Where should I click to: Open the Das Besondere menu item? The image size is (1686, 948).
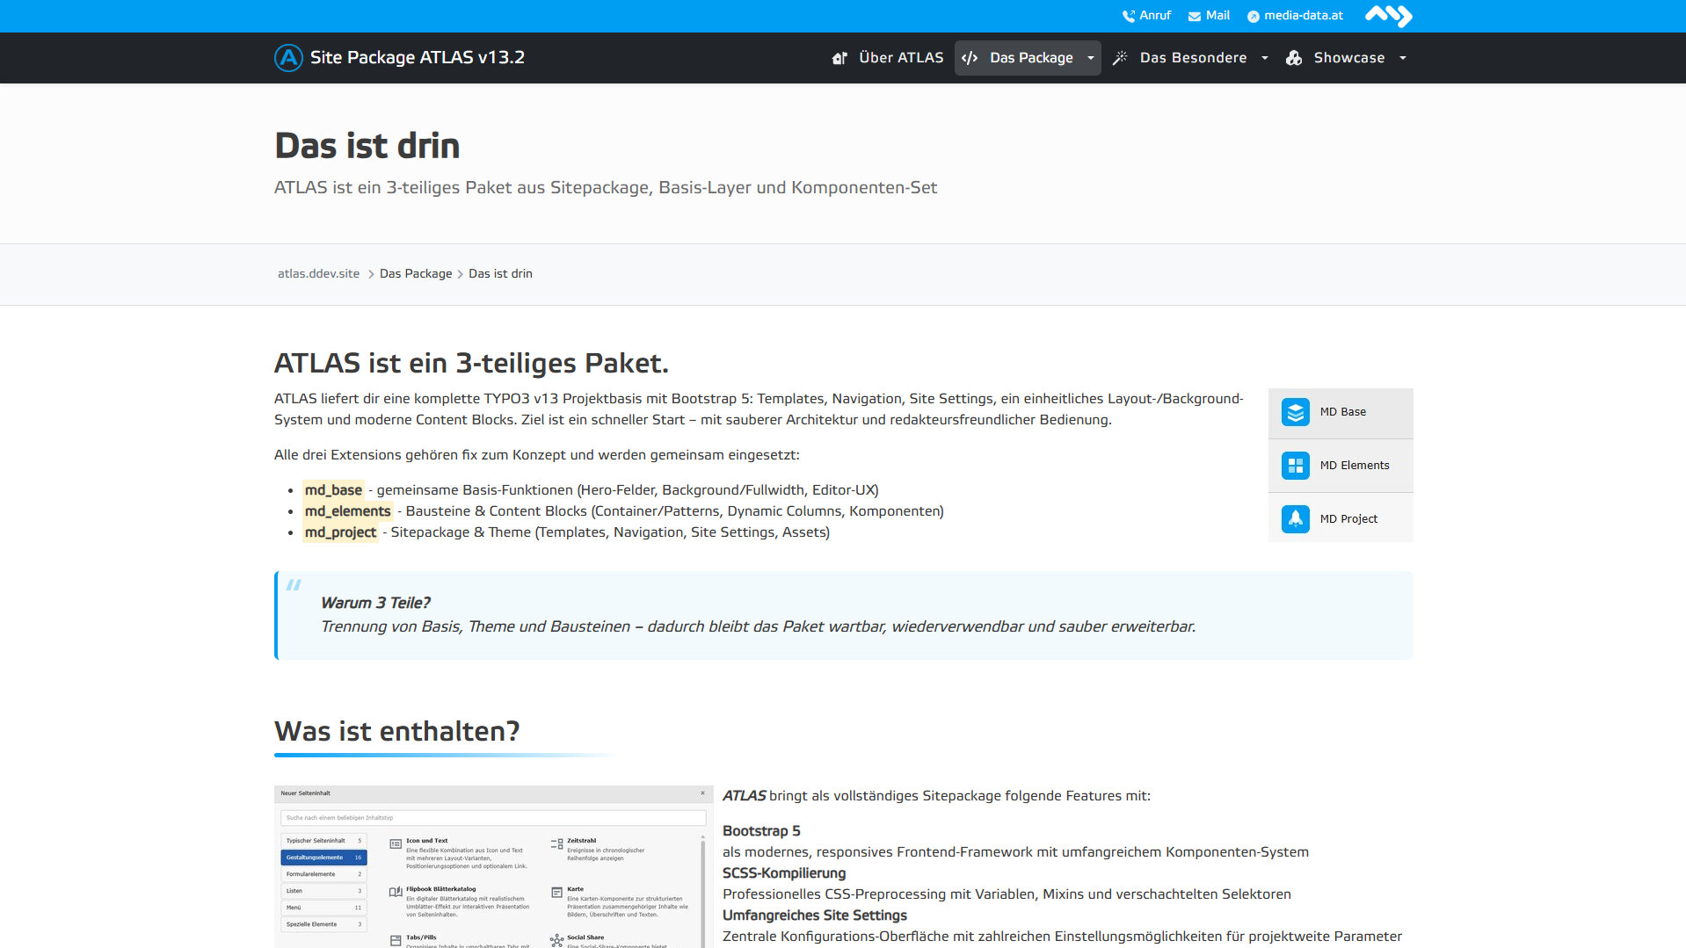tap(1192, 58)
